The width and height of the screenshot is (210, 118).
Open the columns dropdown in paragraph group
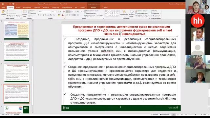coord(78,15)
